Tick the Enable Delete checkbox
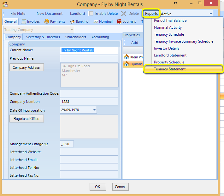 coord(91,14)
